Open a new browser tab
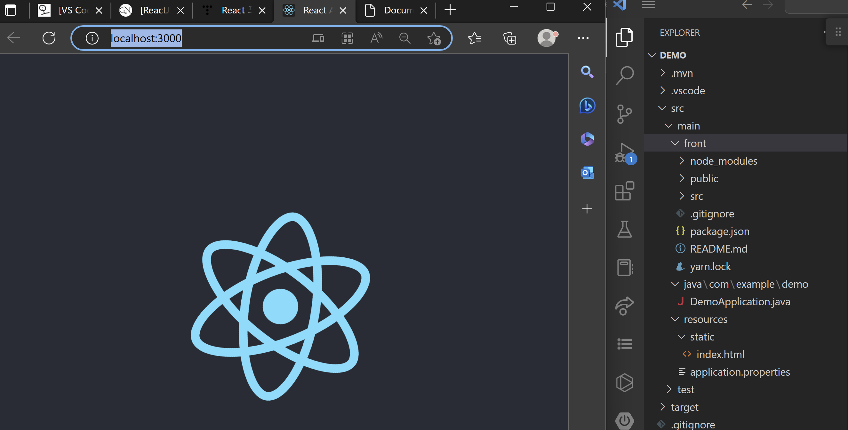This screenshot has height=430, width=848. click(x=450, y=10)
